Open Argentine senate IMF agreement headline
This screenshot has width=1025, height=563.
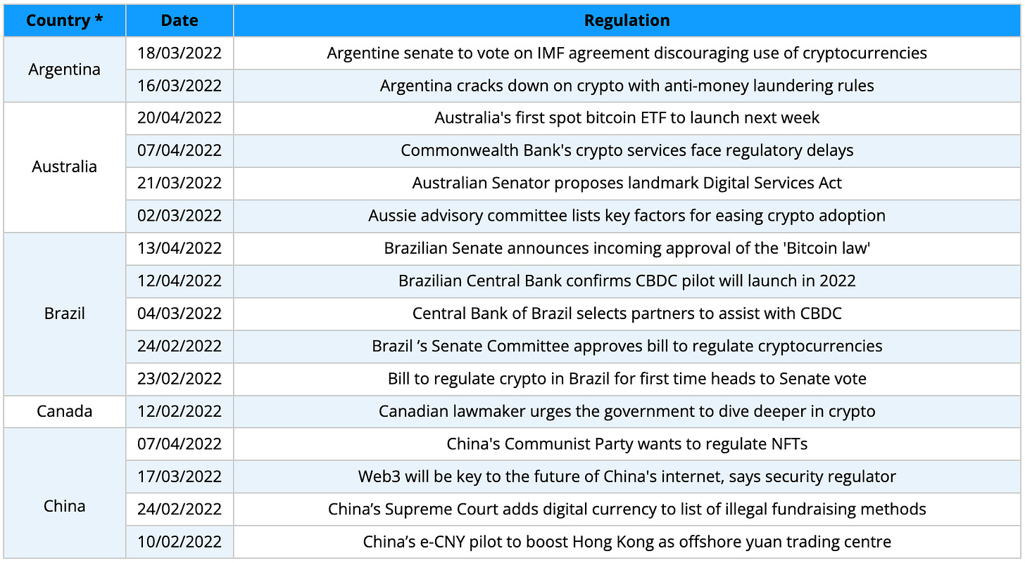627,53
